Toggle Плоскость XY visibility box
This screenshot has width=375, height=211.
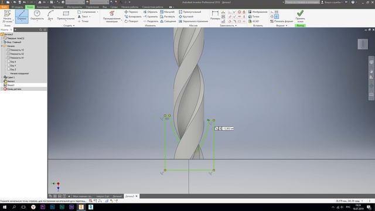pos(8,57)
